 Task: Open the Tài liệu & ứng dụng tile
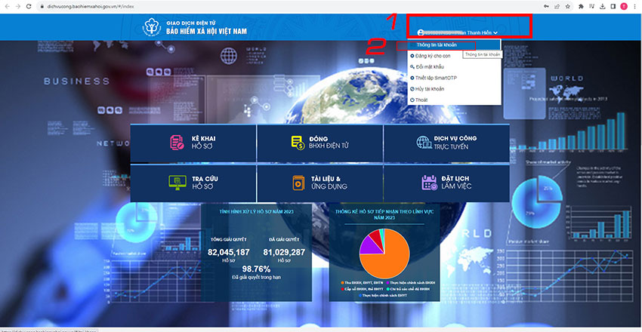click(x=319, y=183)
